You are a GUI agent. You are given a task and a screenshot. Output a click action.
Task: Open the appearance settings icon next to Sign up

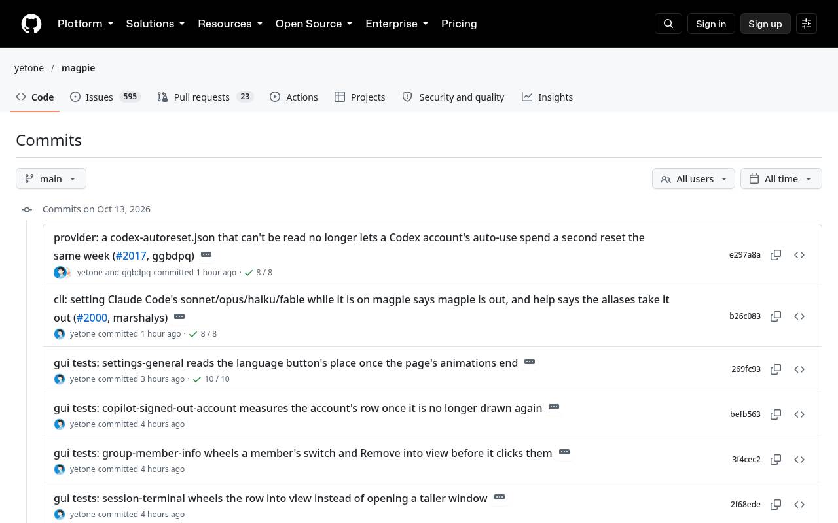(x=807, y=24)
